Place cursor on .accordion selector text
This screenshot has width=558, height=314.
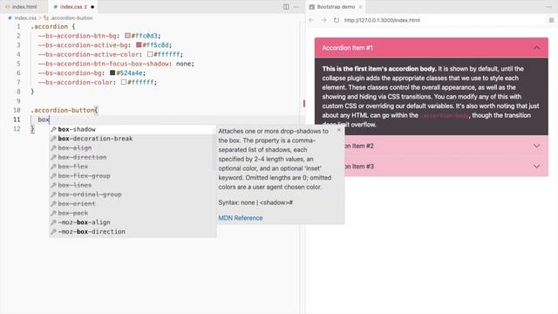point(49,26)
